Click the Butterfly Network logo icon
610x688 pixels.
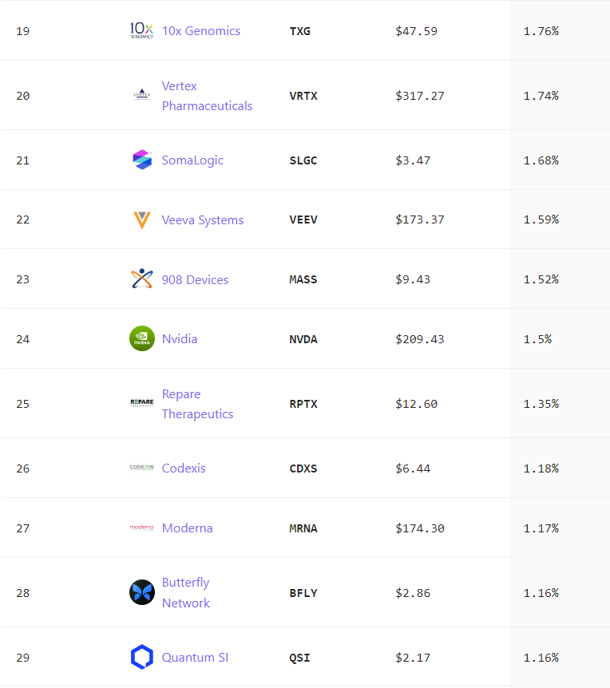click(142, 592)
